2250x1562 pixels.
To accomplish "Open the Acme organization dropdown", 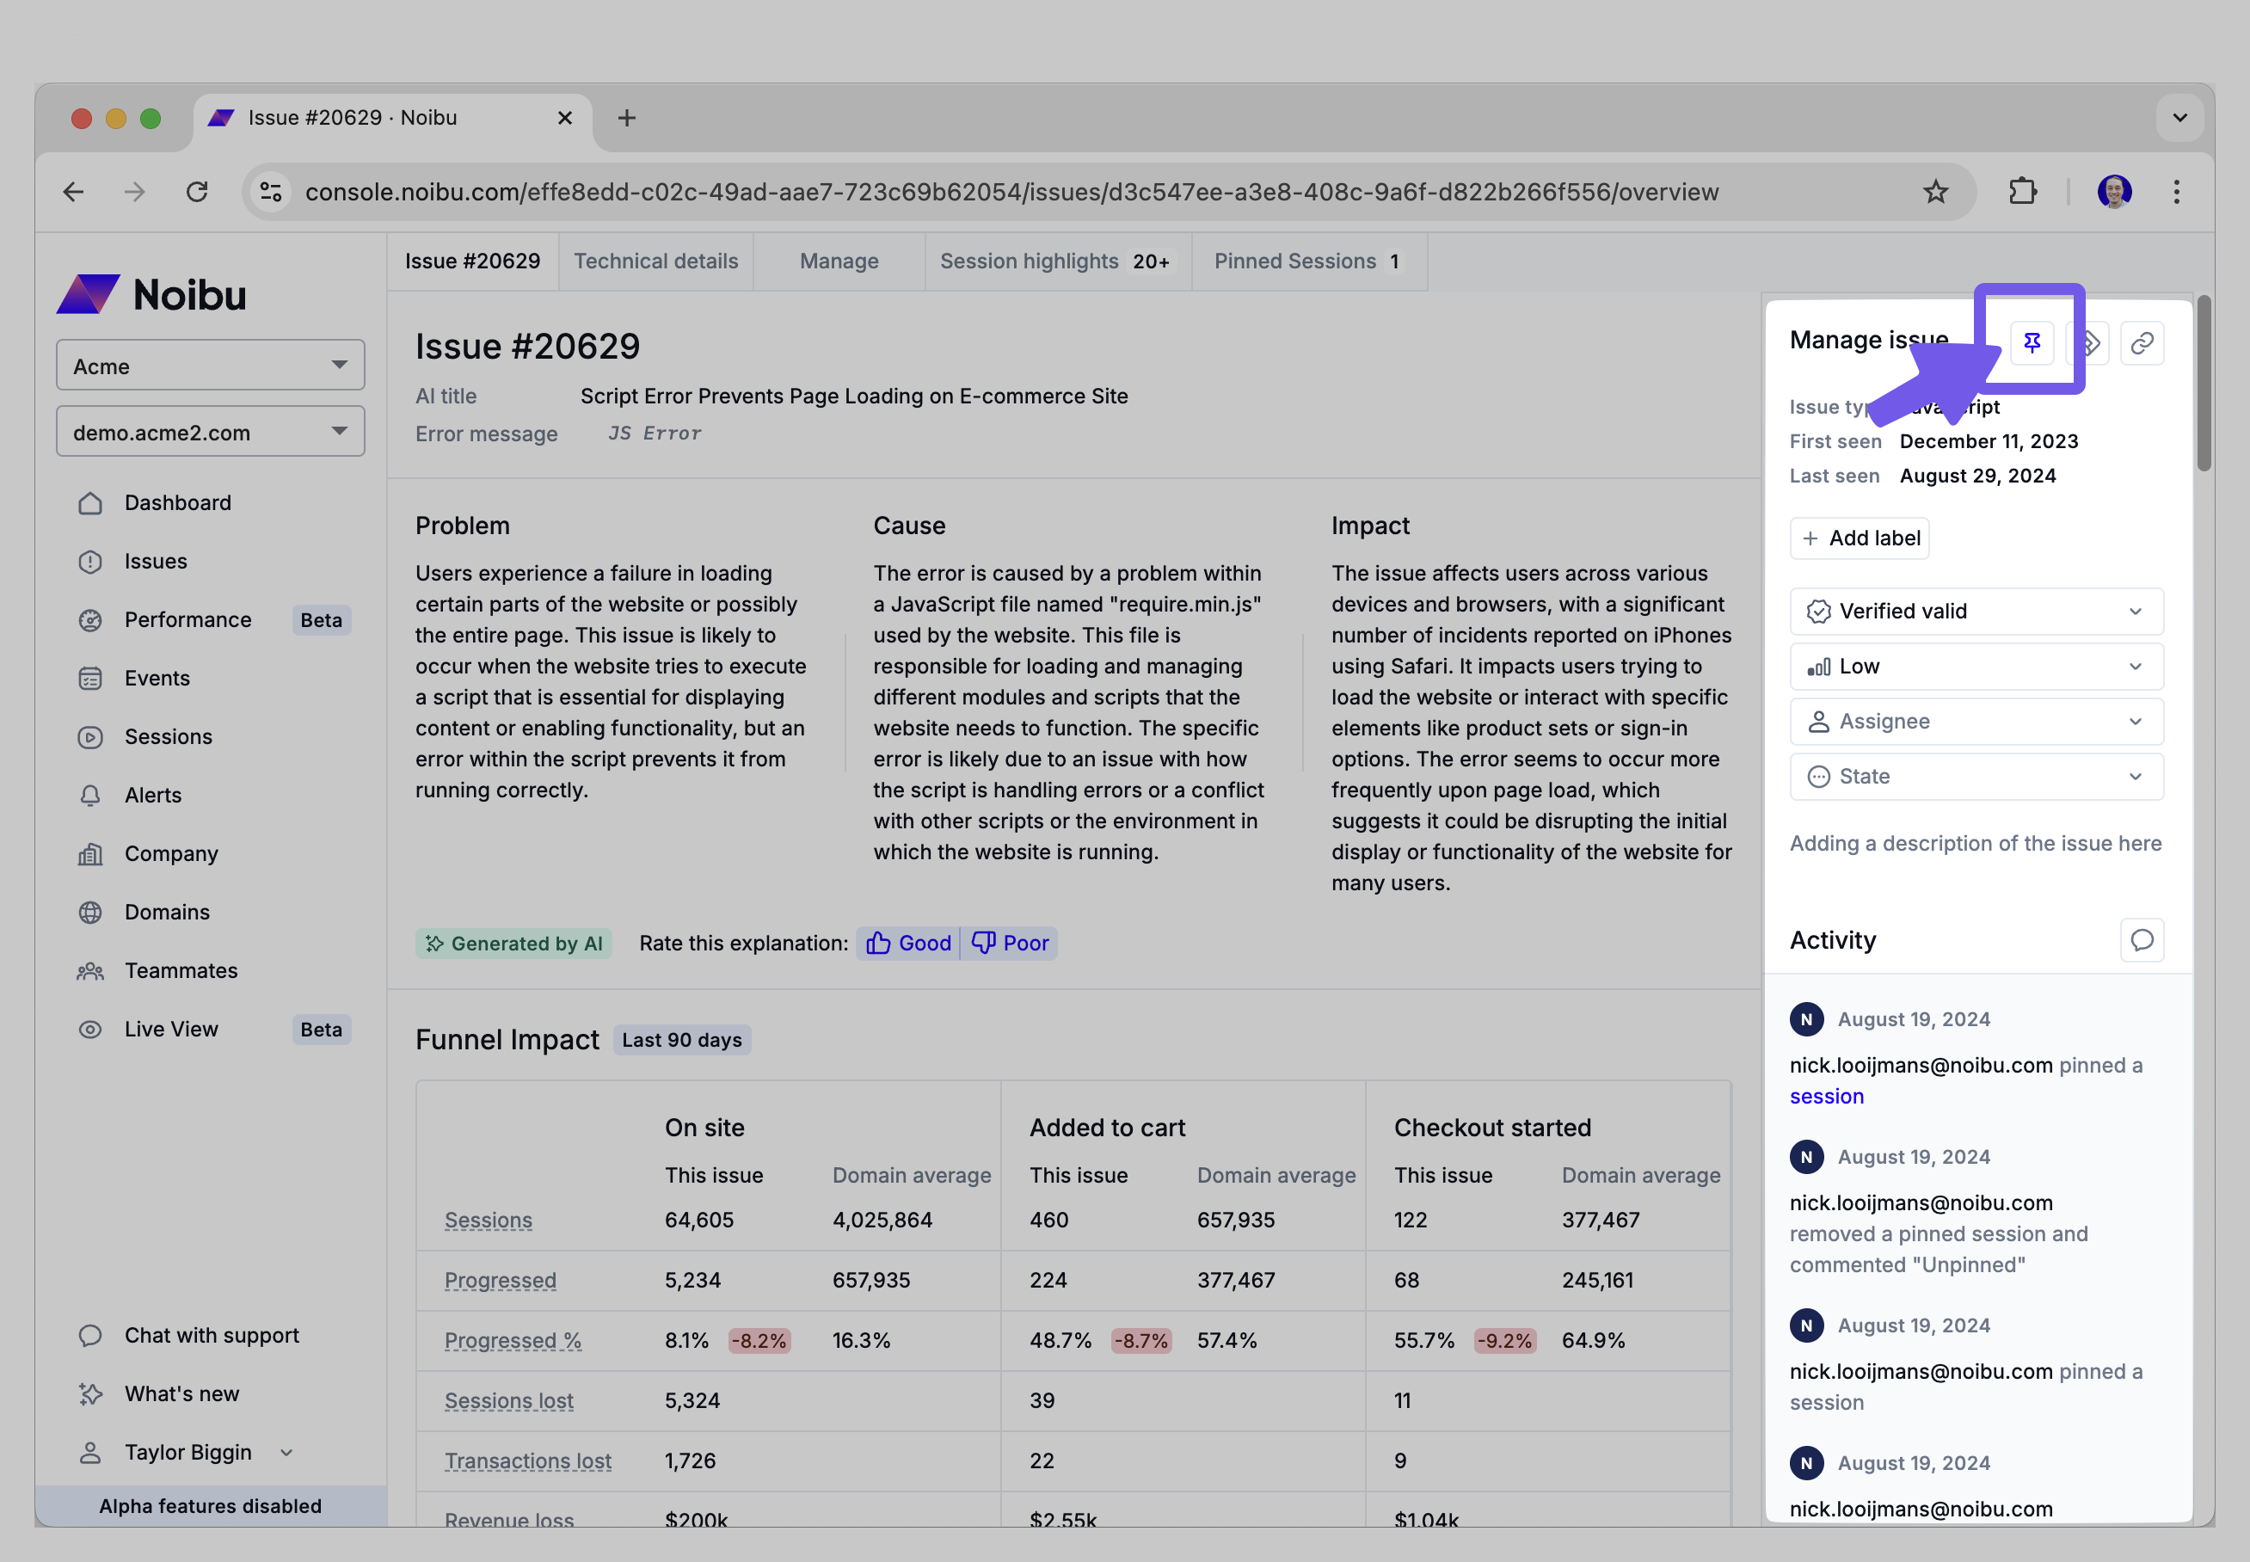I will 211,365.
